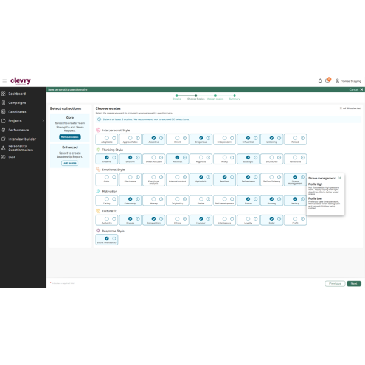The width and height of the screenshot is (365, 365).
Task: Deselect the Social desirability scale
Action: click(x=106, y=238)
